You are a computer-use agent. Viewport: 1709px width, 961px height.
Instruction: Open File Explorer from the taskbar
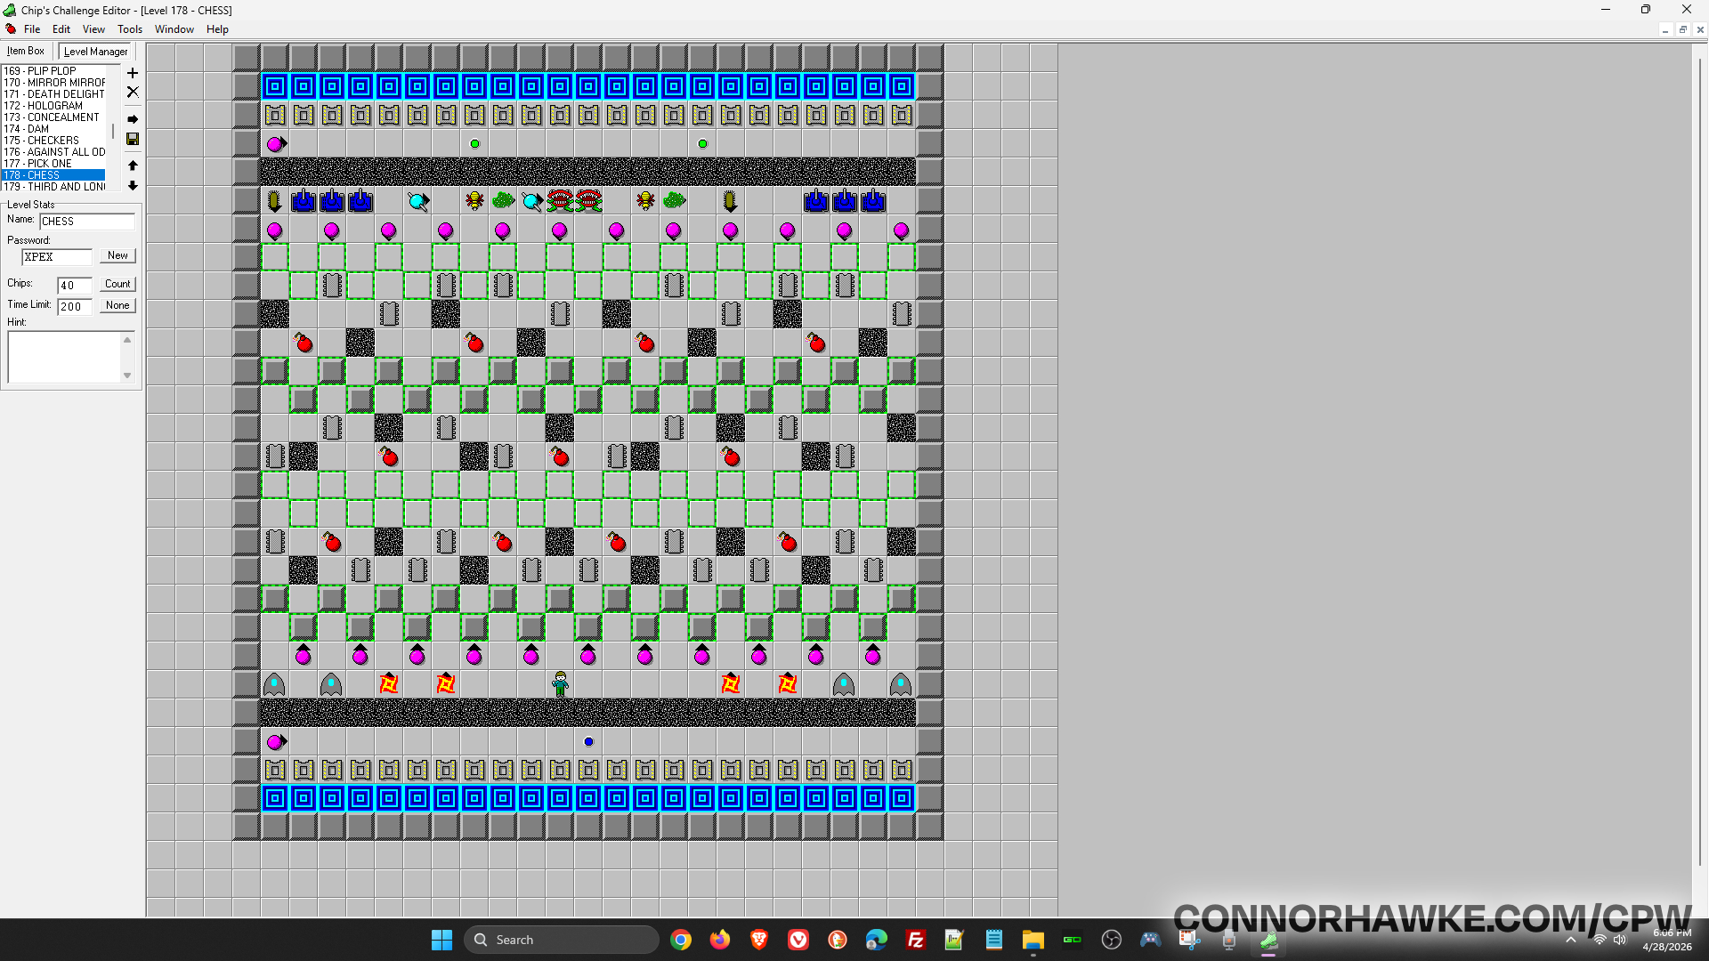coord(1033,940)
